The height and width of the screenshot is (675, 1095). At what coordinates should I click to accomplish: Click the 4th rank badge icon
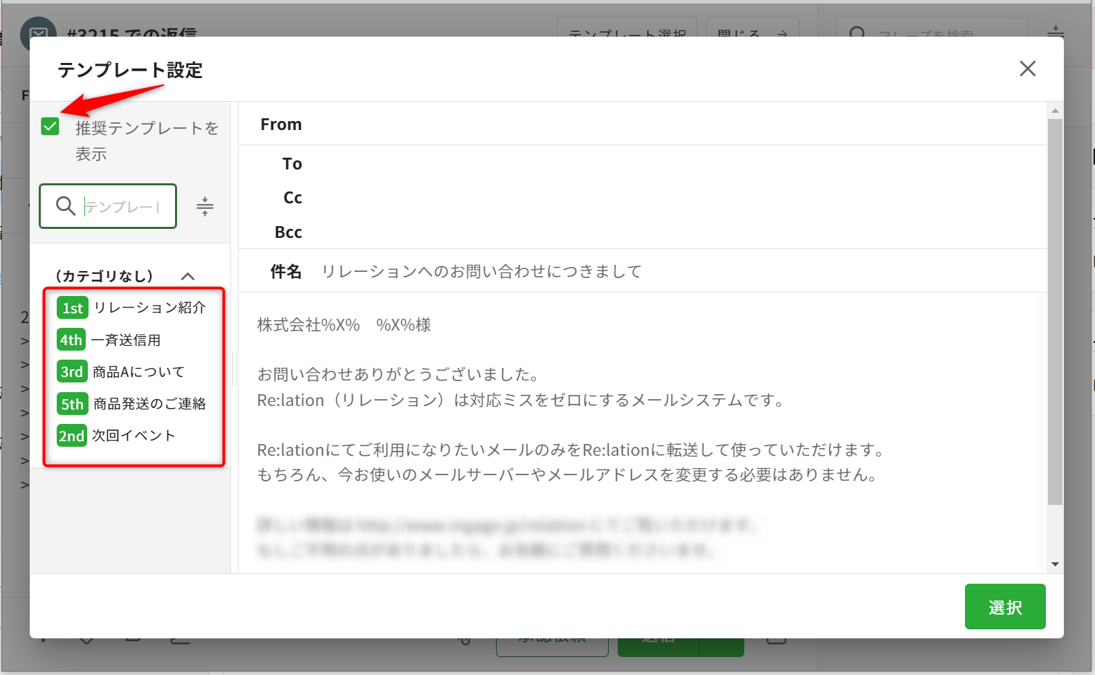point(71,340)
